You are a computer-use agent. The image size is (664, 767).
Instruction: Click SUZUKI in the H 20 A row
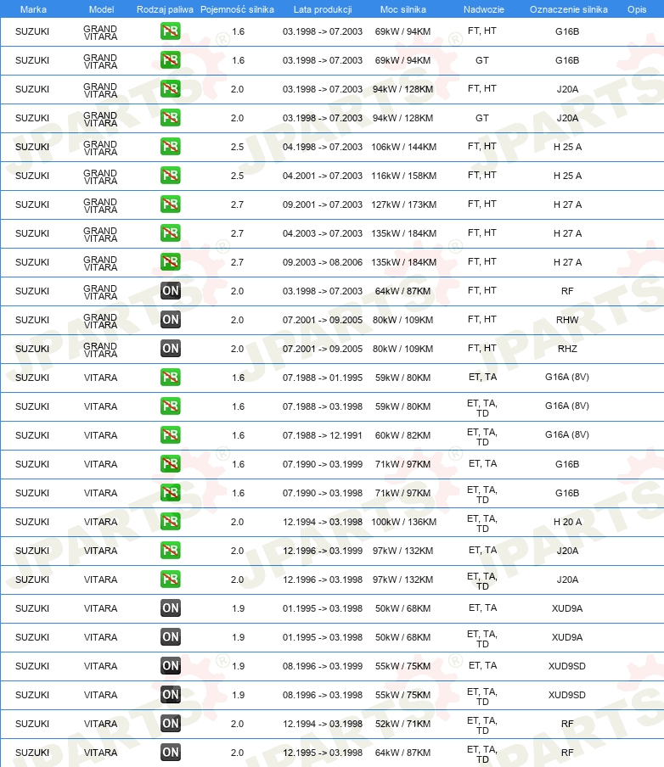(32, 522)
